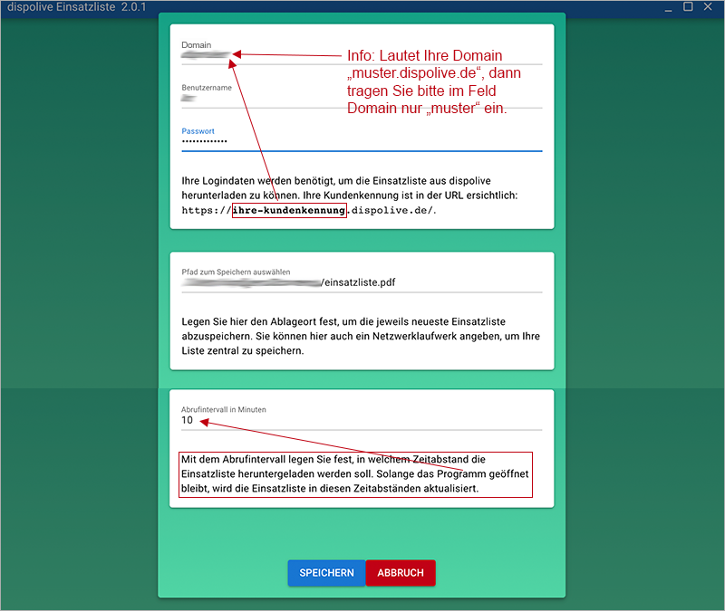
Task: Click the text 'Mit dem Abrufintervall legen Sie fest'
Action: pyautogui.click(x=267, y=459)
